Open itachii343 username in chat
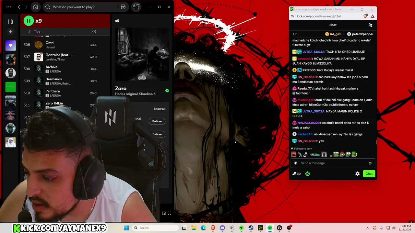This screenshot has height=233, width=415. (x=305, y=134)
